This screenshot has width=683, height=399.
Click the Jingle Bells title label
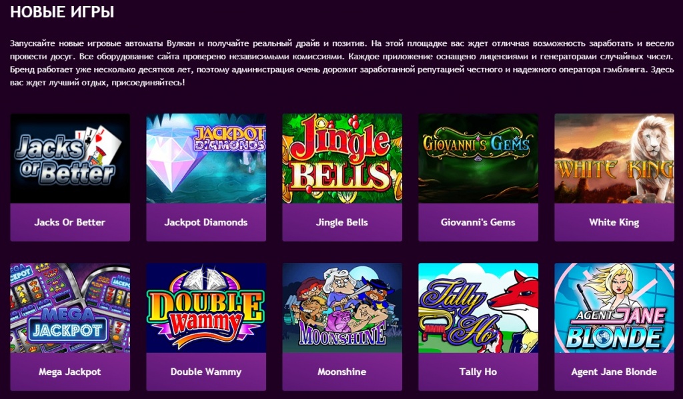coord(342,222)
